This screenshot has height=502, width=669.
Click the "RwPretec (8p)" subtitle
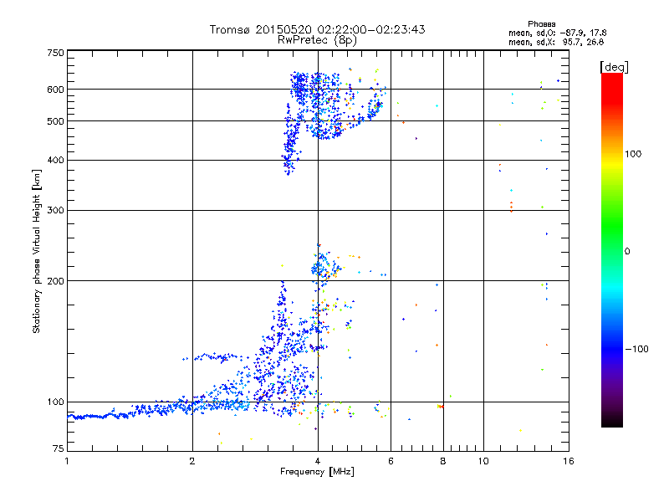(x=317, y=40)
